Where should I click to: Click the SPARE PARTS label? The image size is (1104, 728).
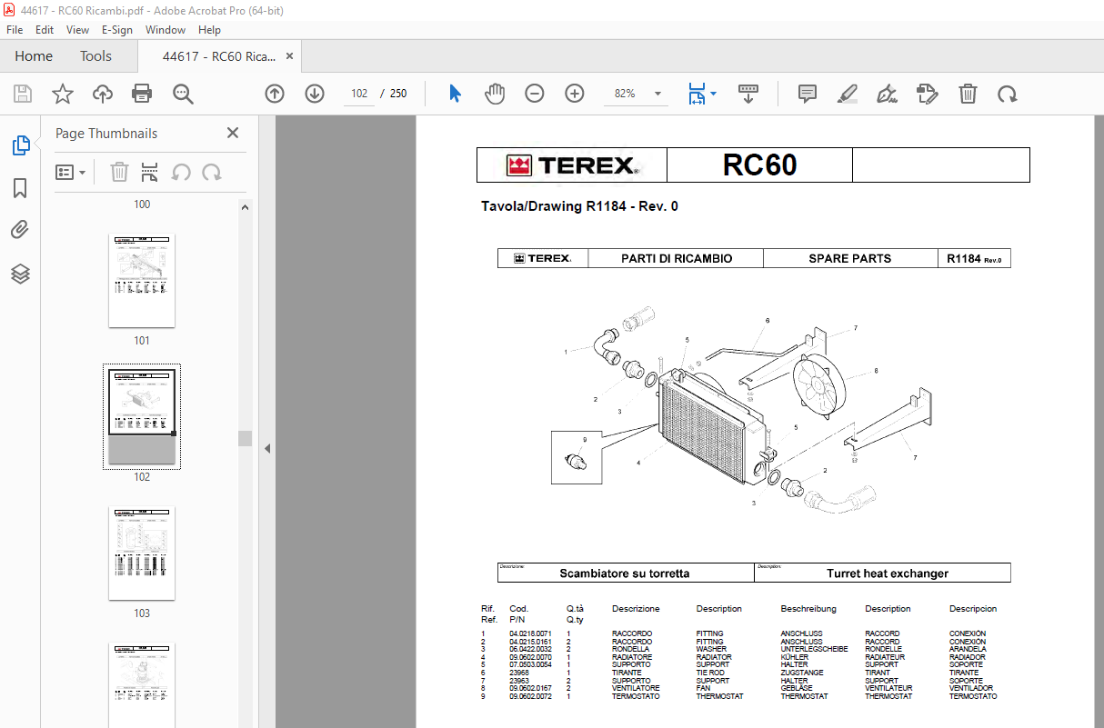tap(850, 258)
